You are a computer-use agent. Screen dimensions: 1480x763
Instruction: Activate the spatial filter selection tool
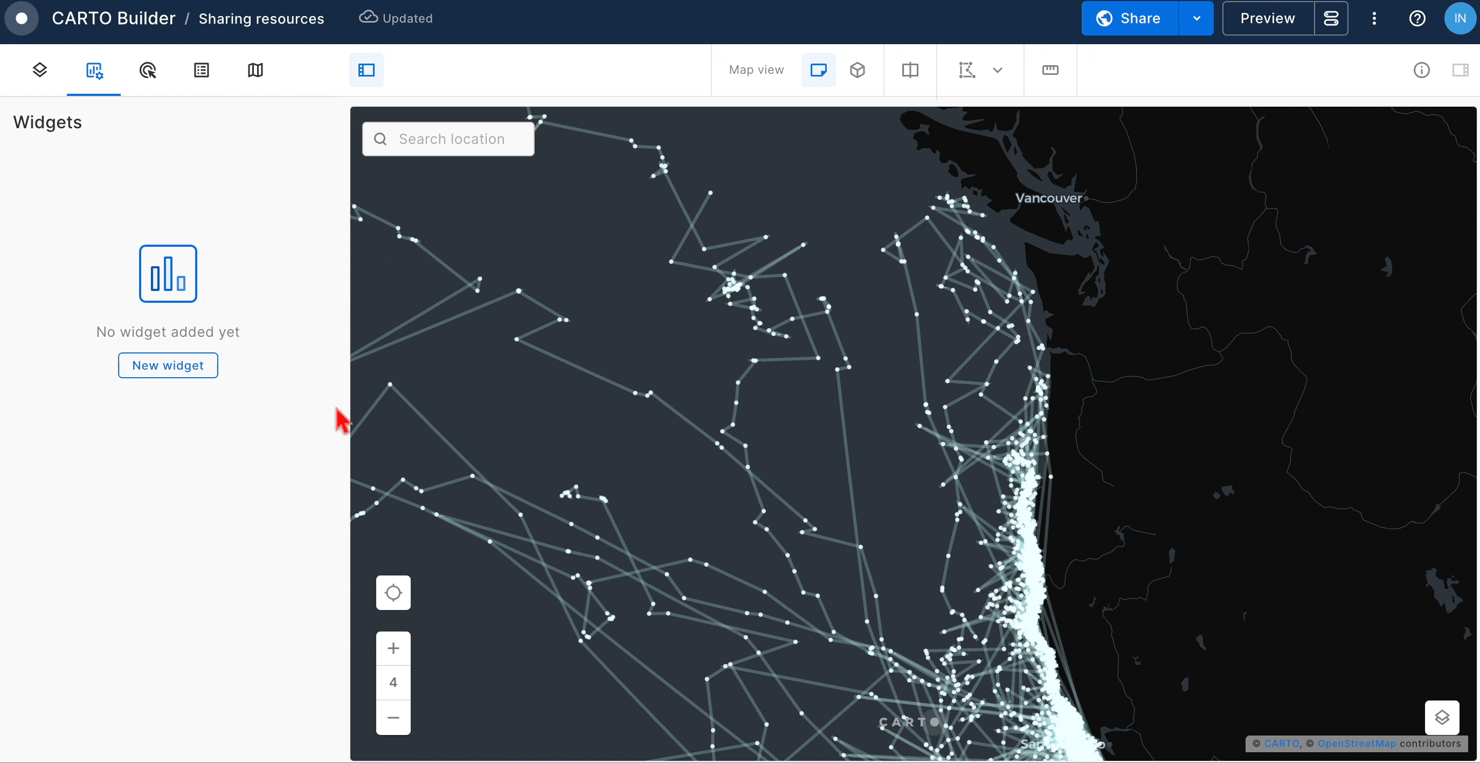967,70
